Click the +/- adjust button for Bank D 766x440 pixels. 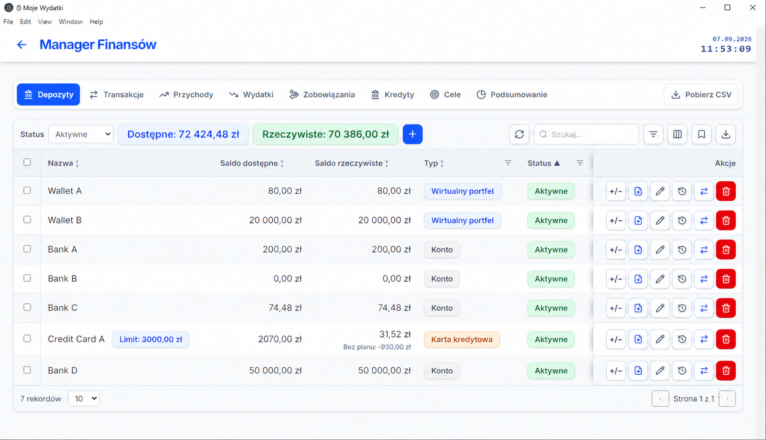(x=616, y=371)
